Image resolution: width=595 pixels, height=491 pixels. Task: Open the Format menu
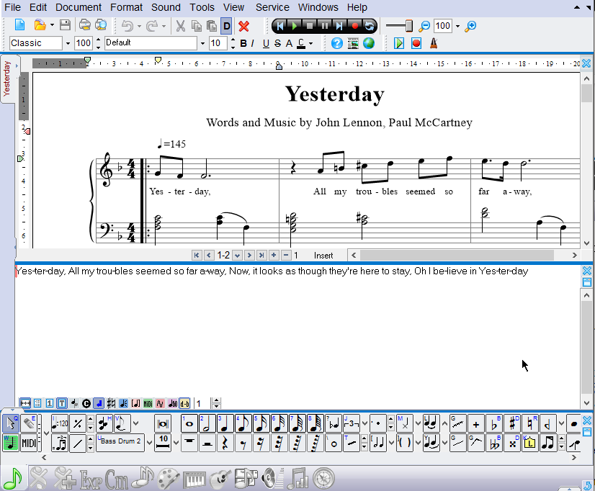tap(126, 7)
